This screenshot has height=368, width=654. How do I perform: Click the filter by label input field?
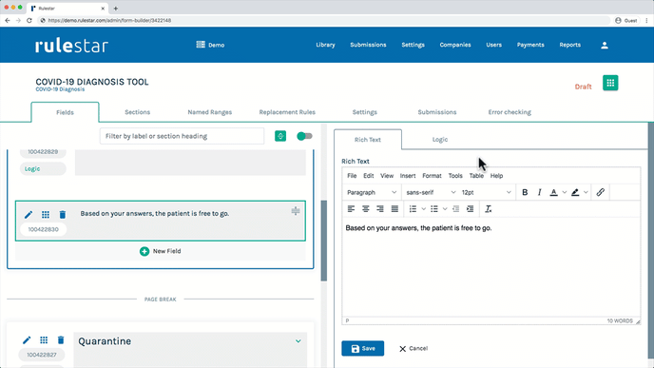(182, 136)
